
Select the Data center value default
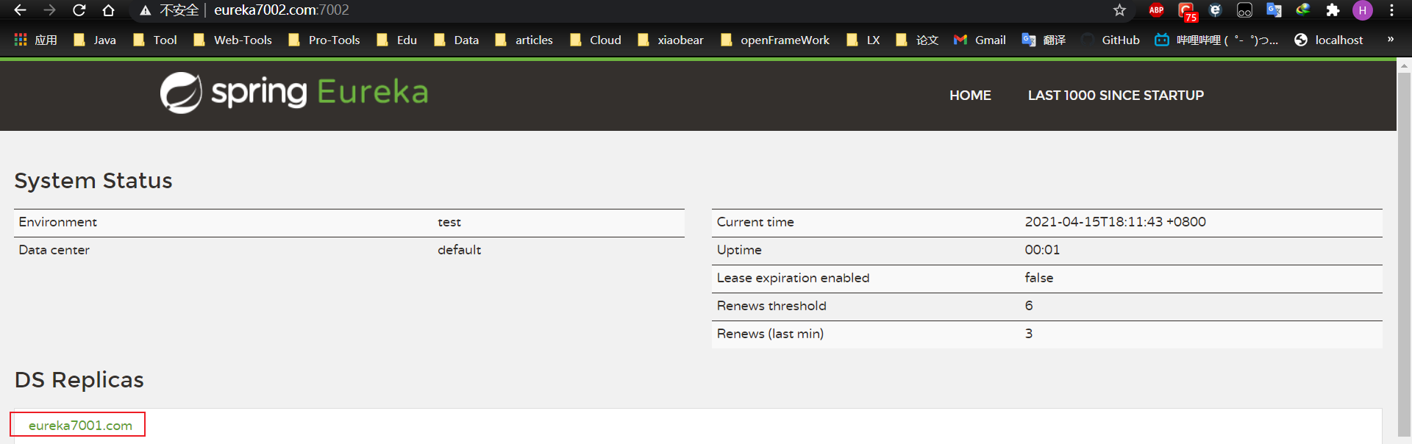click(x=459, y=250)
